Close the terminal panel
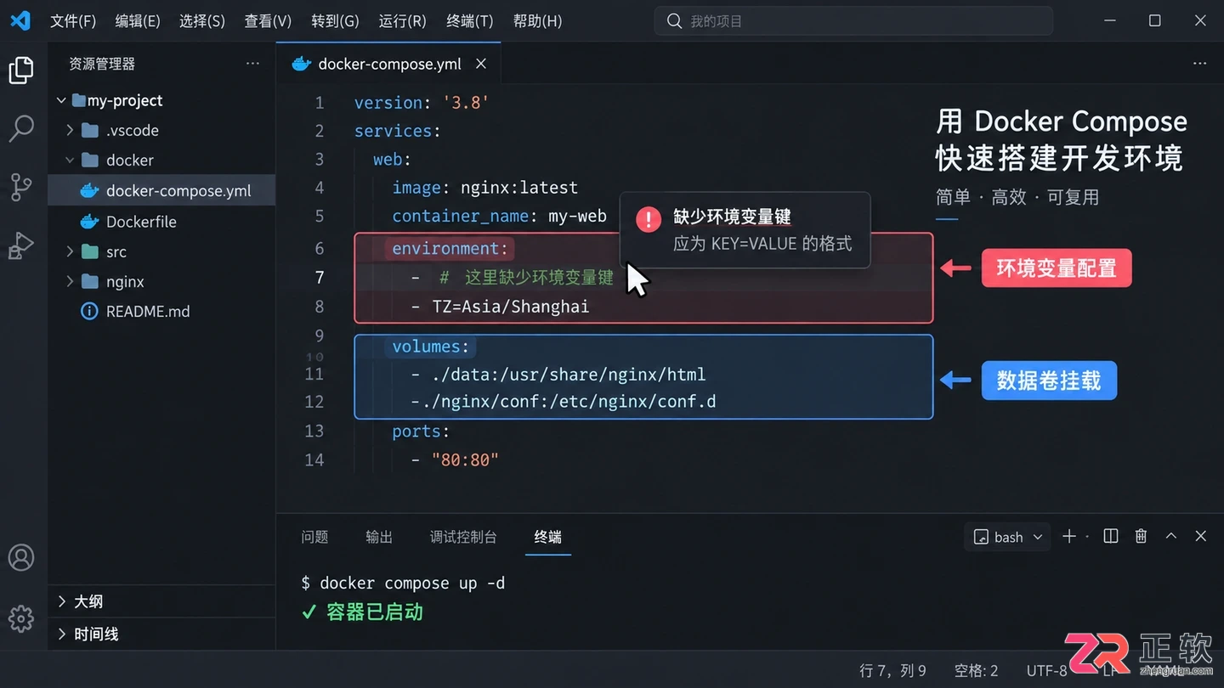This screenshot has width=1224, height=688. pos(1200,536)
